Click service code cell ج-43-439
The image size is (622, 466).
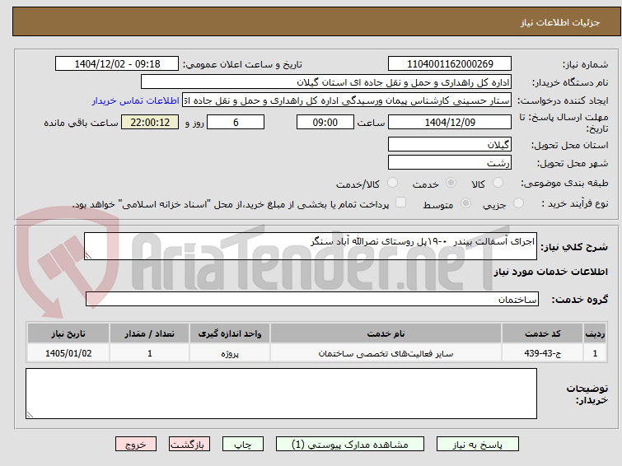[542, 353]
